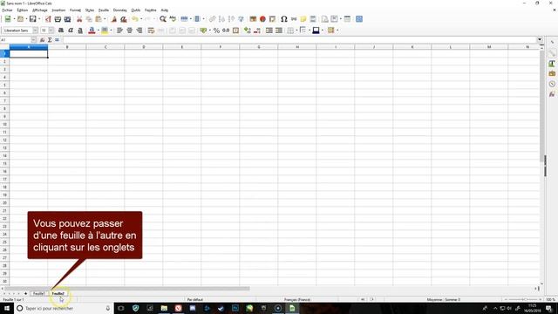The image size is (558, 314).
Task: Click the formula input line
Action: click(299, 40)
